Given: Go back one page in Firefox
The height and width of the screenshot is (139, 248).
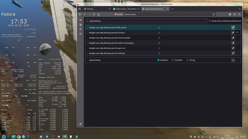Looking at the screenshot, I should 85,14.
